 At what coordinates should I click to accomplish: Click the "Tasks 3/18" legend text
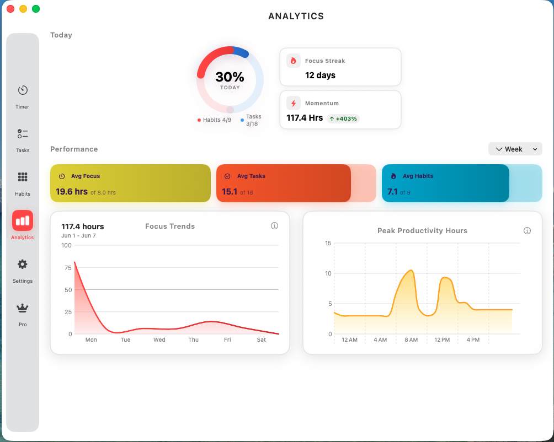pos(253,120)
